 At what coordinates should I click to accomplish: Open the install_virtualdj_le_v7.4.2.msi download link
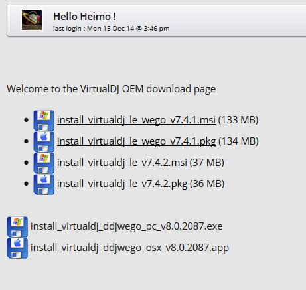(122, 163)
